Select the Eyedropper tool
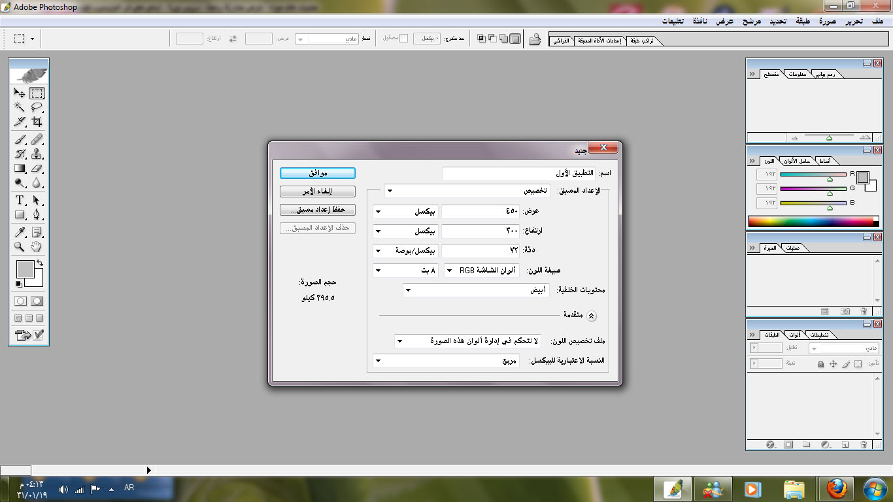The height and width of the screenshot is (502, 893). coord(20,233)
